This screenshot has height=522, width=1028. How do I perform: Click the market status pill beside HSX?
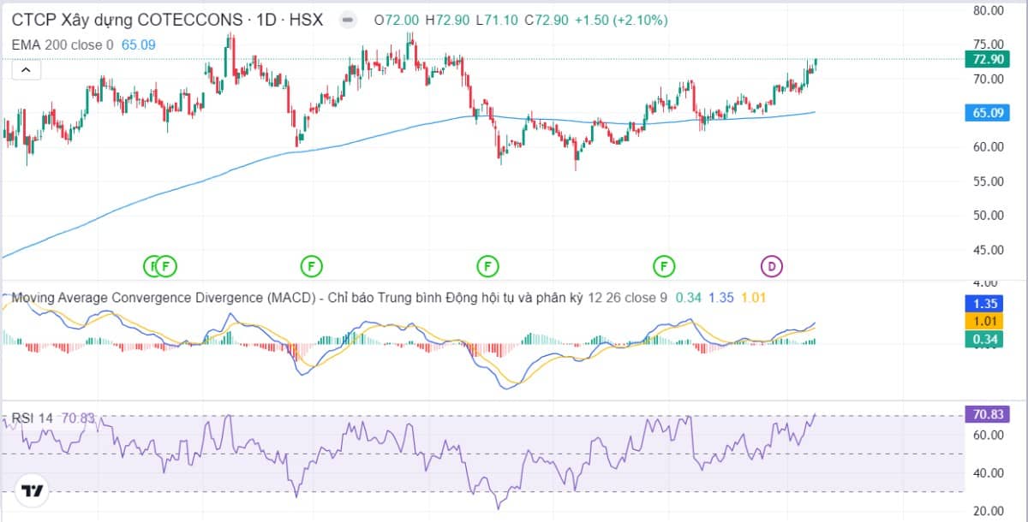click(x=347, y=19)
